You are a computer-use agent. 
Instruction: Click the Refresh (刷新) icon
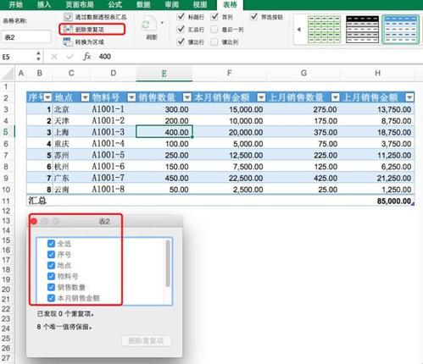coord(149,25)
